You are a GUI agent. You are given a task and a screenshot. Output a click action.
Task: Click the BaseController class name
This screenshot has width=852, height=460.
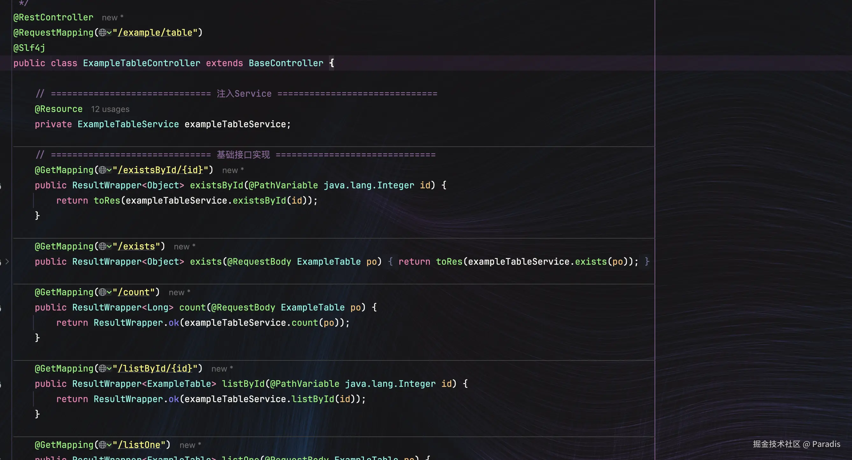[x=286, y=63]
